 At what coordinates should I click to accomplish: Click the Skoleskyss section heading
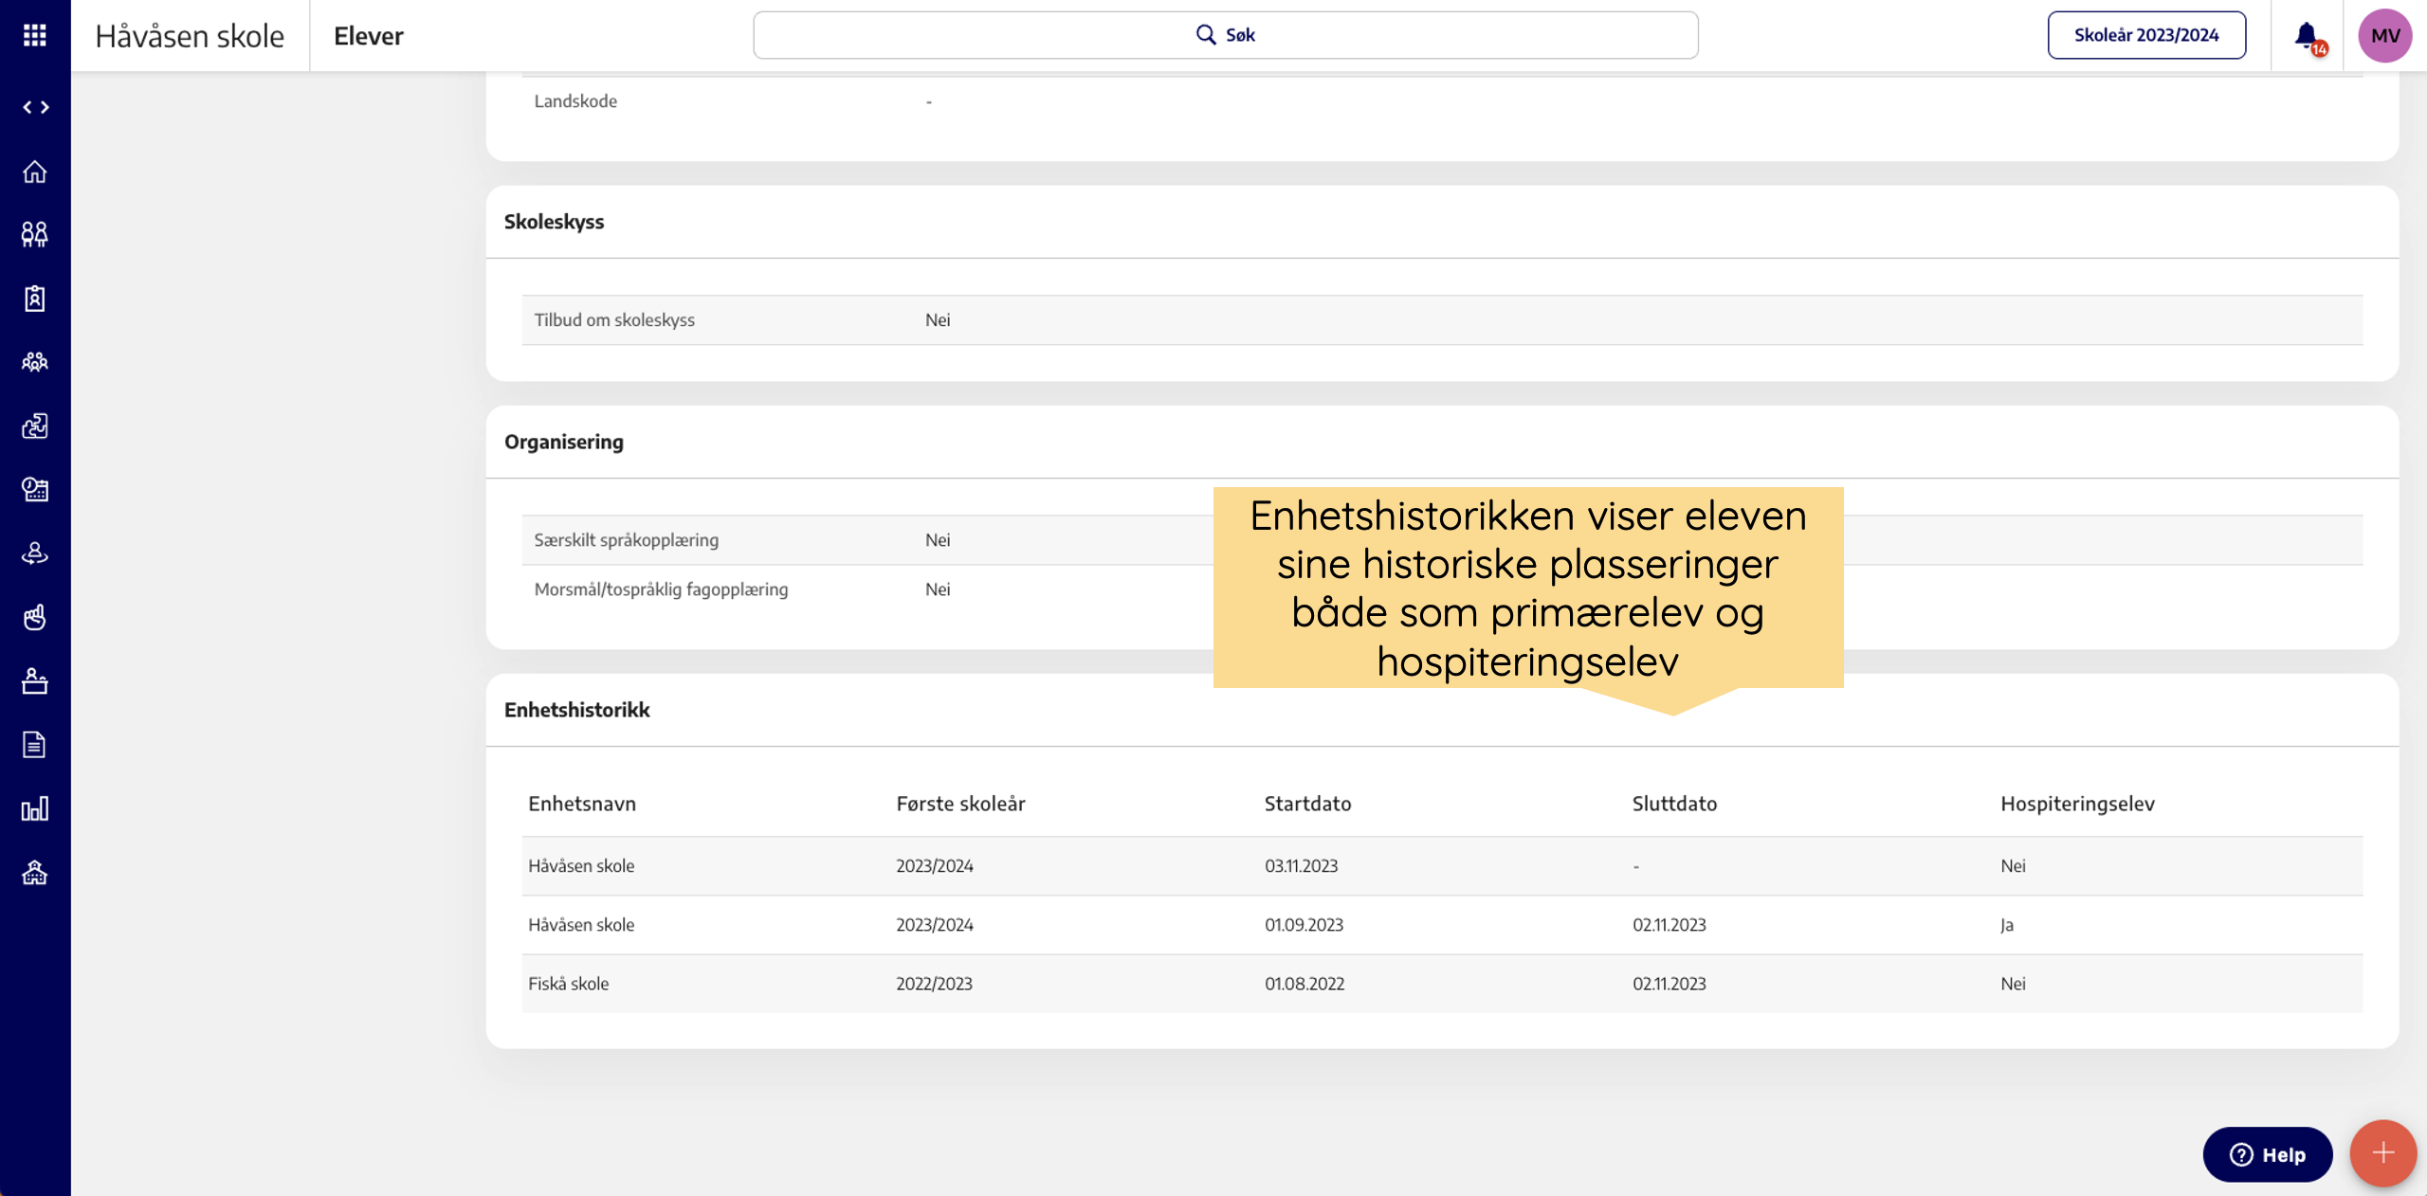click(x=554, y=222)
